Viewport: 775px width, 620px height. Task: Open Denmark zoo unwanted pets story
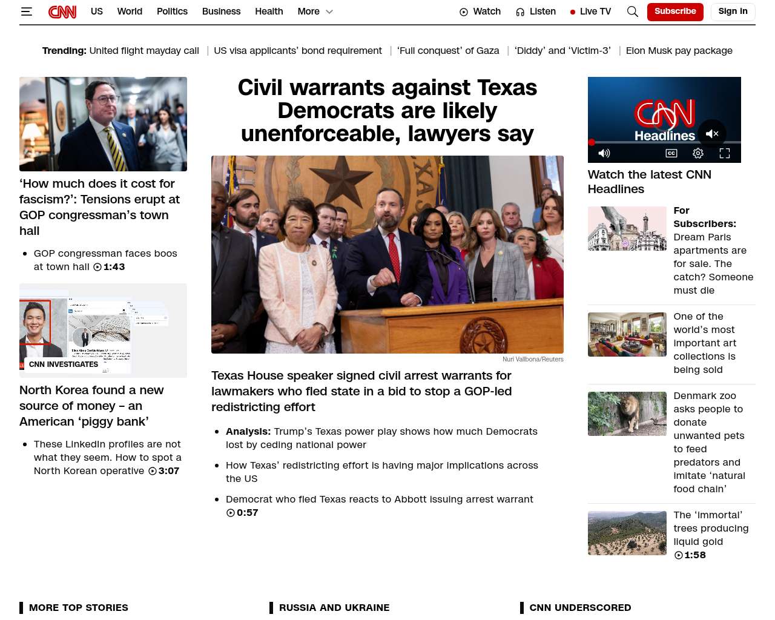[x=710, y=442]
